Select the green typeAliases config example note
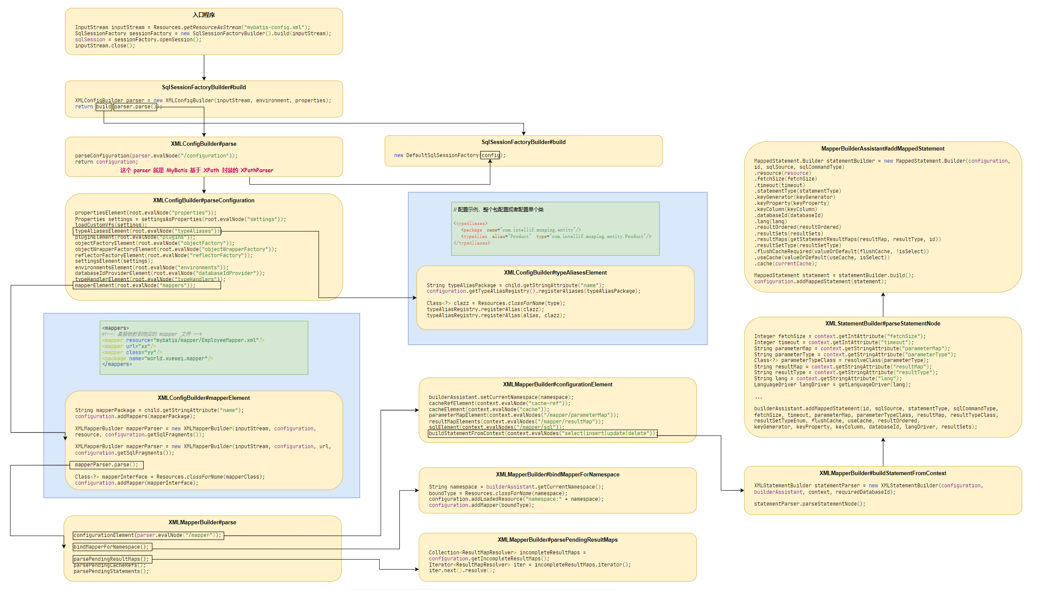 pos(555,228)
